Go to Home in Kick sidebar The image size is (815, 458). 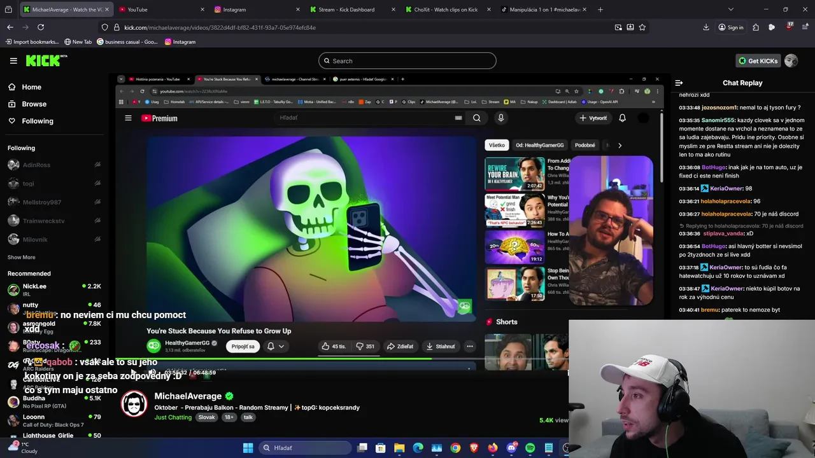pyautogui.click(x=31, y=87)
